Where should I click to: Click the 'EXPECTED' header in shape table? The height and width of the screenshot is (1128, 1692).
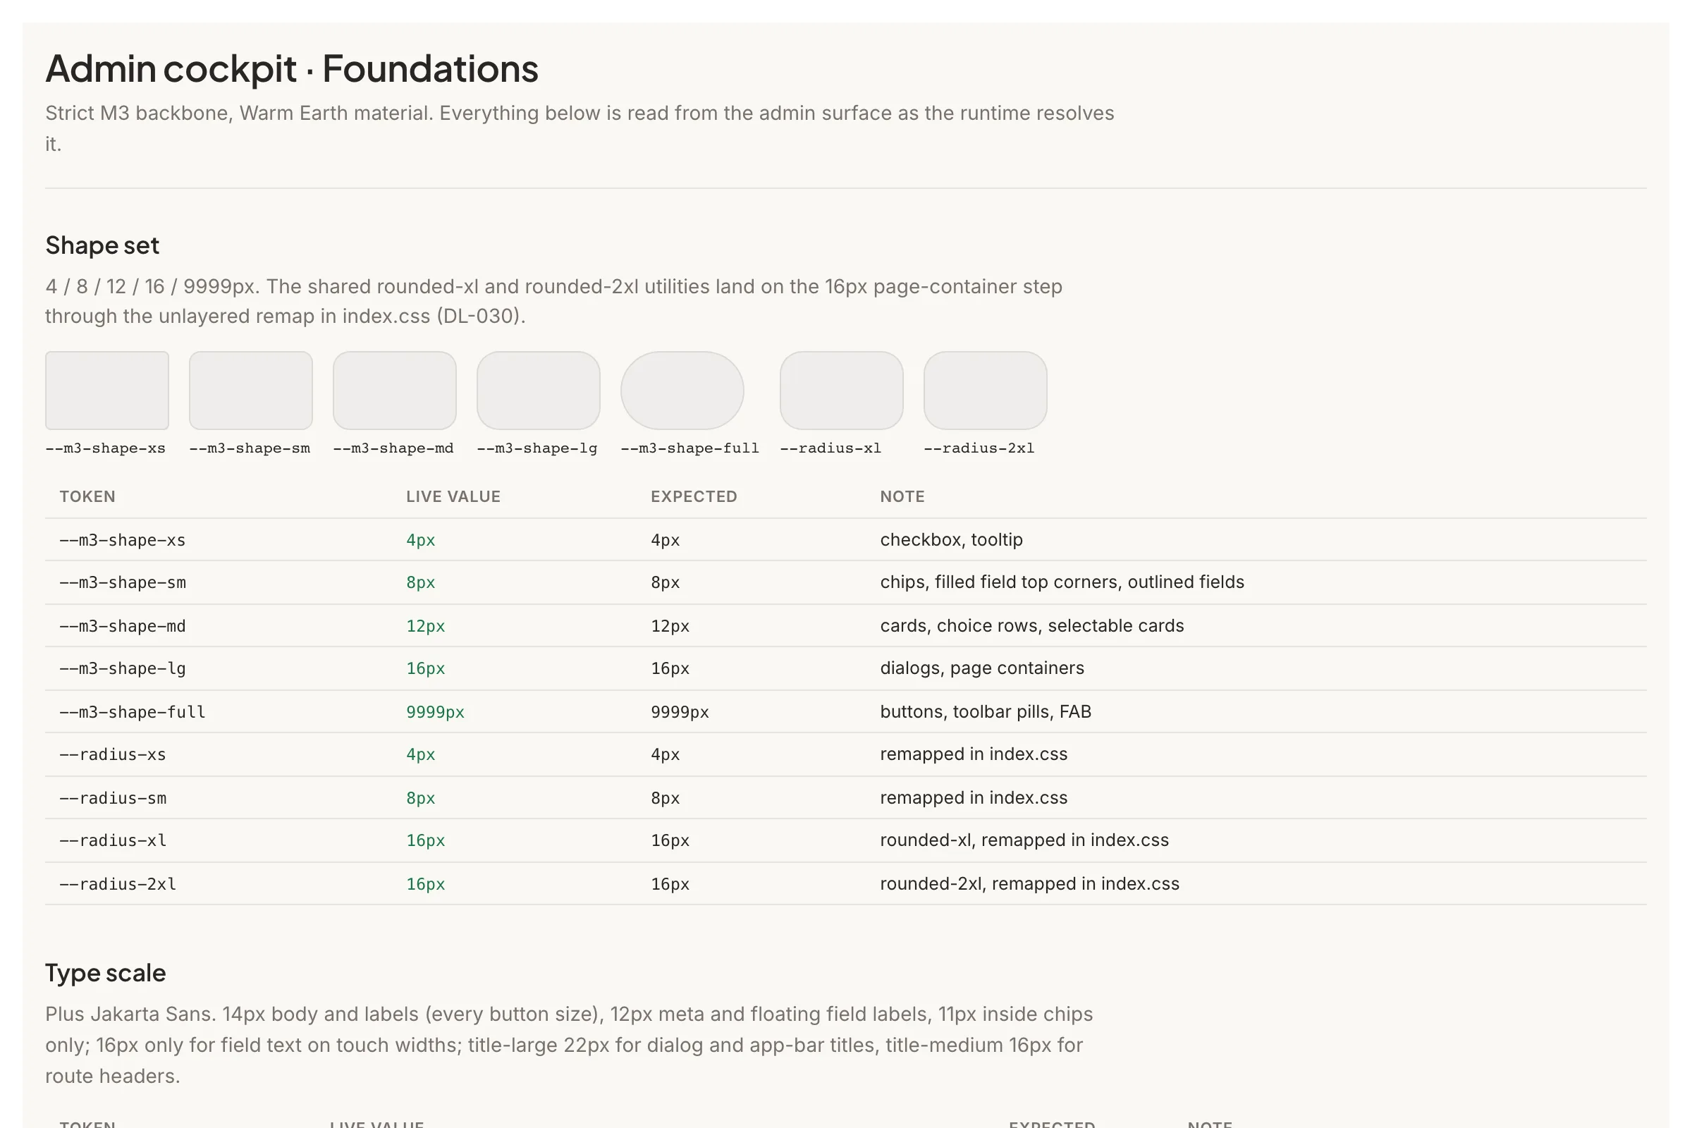click(694, 496)
